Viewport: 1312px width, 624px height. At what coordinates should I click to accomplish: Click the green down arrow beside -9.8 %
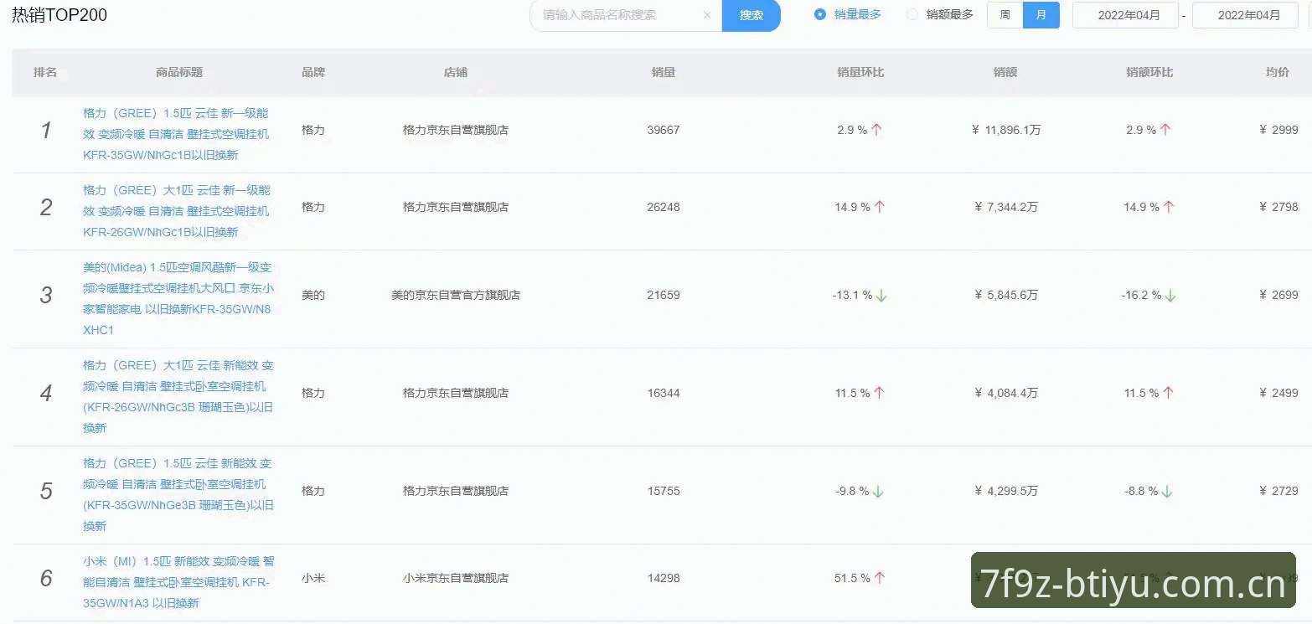point(878,491)
